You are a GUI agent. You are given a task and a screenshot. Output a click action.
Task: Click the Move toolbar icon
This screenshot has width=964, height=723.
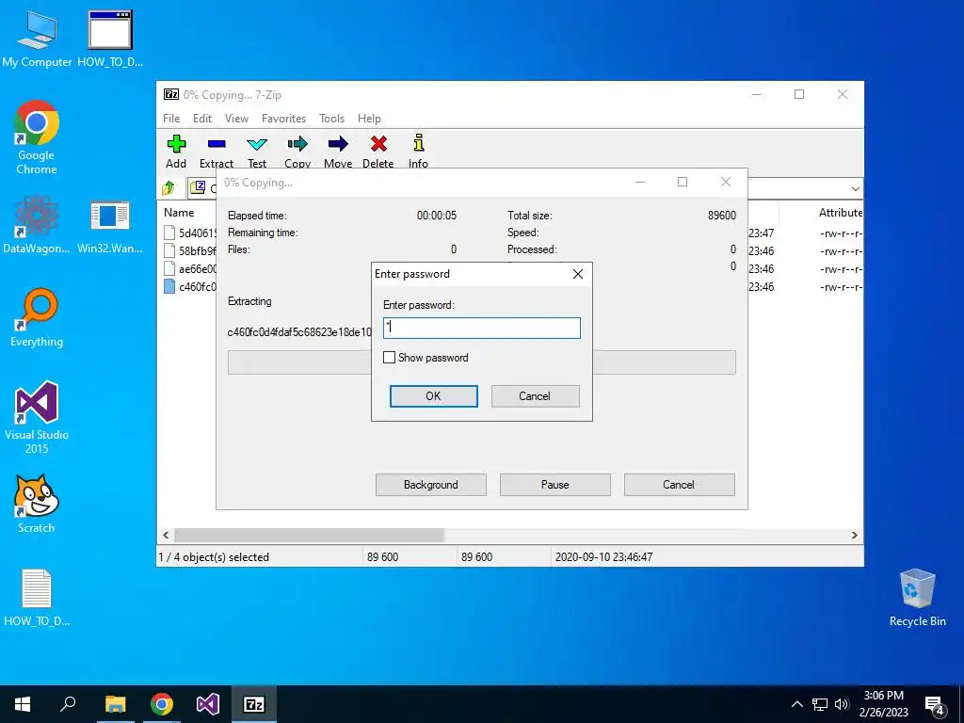tap(338, 151)
